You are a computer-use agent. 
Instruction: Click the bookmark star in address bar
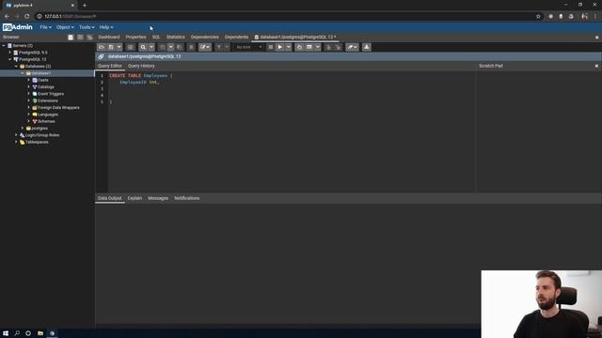[x=538, y=17]
